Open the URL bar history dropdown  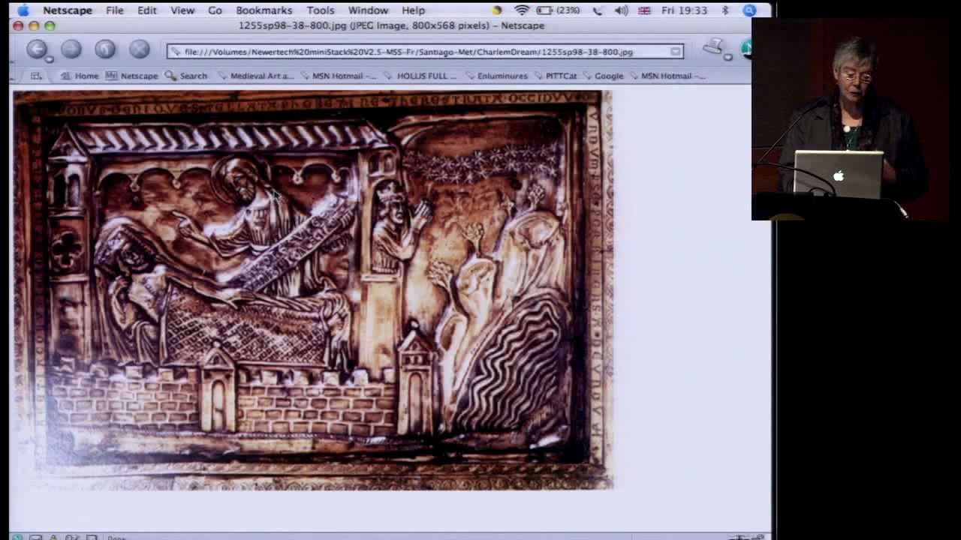tap(675, 52)
